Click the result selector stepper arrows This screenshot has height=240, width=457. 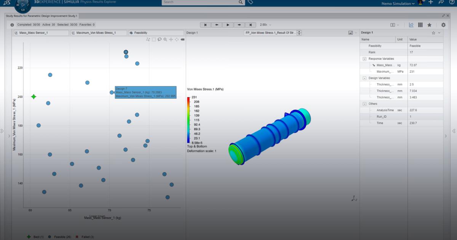[299, 33]
